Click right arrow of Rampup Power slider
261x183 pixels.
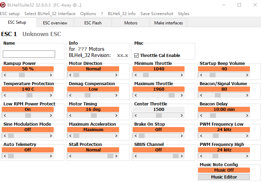click(51, 75)
